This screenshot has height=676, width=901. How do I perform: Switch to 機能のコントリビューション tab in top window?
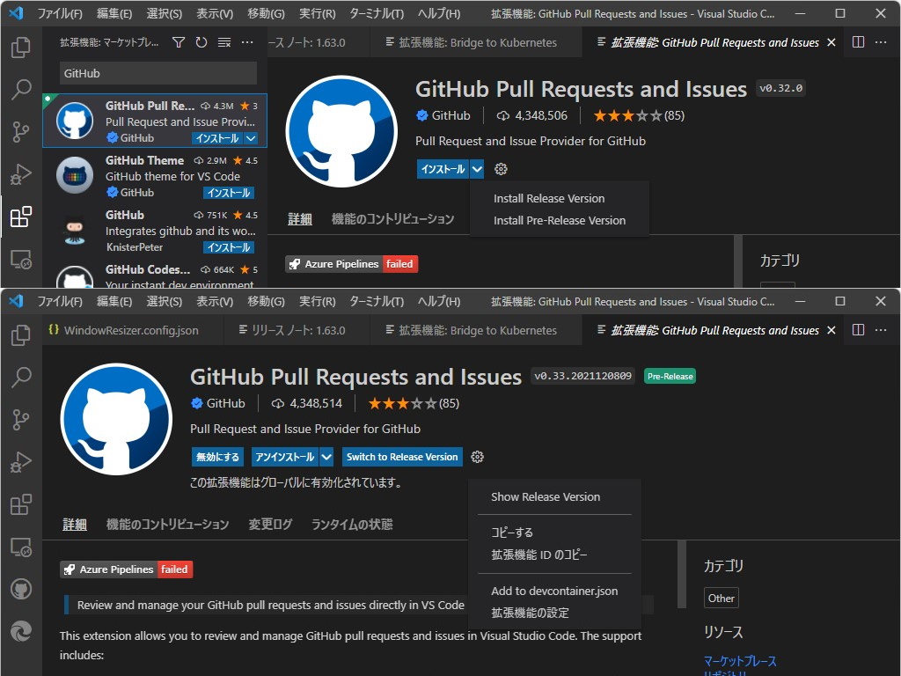[x=393, y=219]
